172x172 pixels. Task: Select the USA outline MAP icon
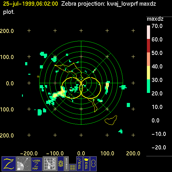86,164
